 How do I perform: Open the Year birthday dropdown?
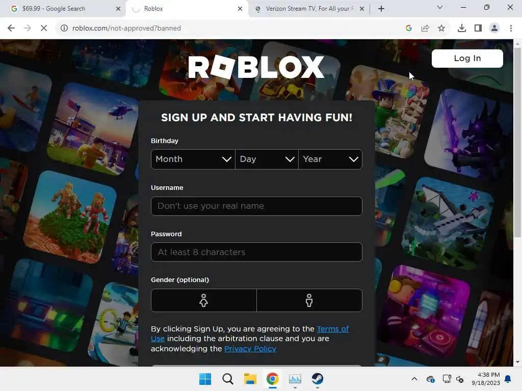point(330,159)
